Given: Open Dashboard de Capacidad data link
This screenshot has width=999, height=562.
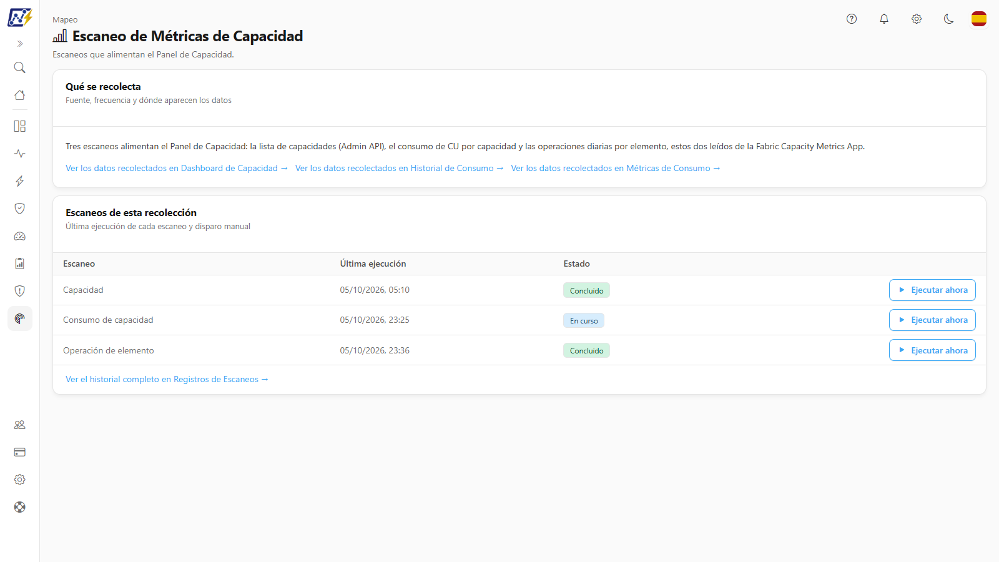Looking at the screenshot, I should 177,169.
